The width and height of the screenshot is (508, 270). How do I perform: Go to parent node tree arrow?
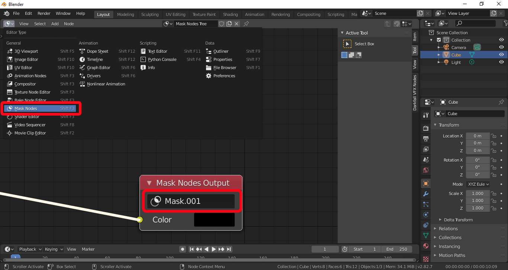coord(388,24)
